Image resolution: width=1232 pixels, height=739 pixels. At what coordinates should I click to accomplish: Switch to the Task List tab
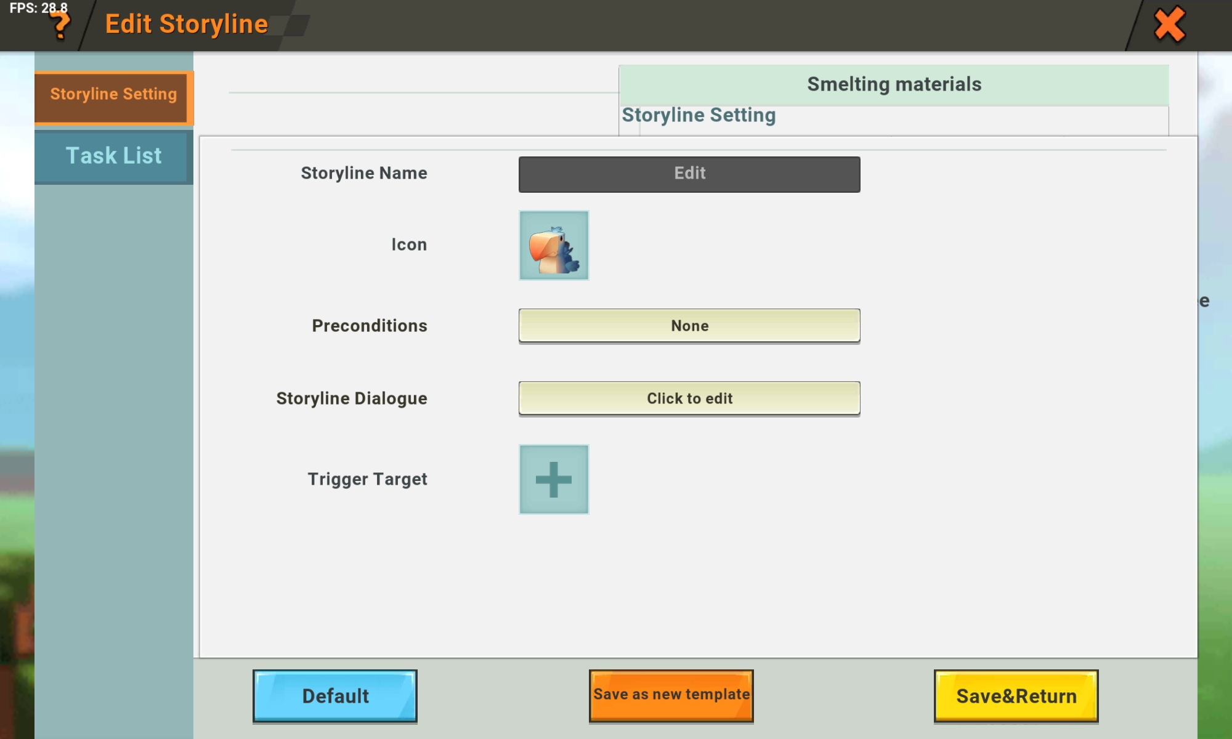pos(113,156)
